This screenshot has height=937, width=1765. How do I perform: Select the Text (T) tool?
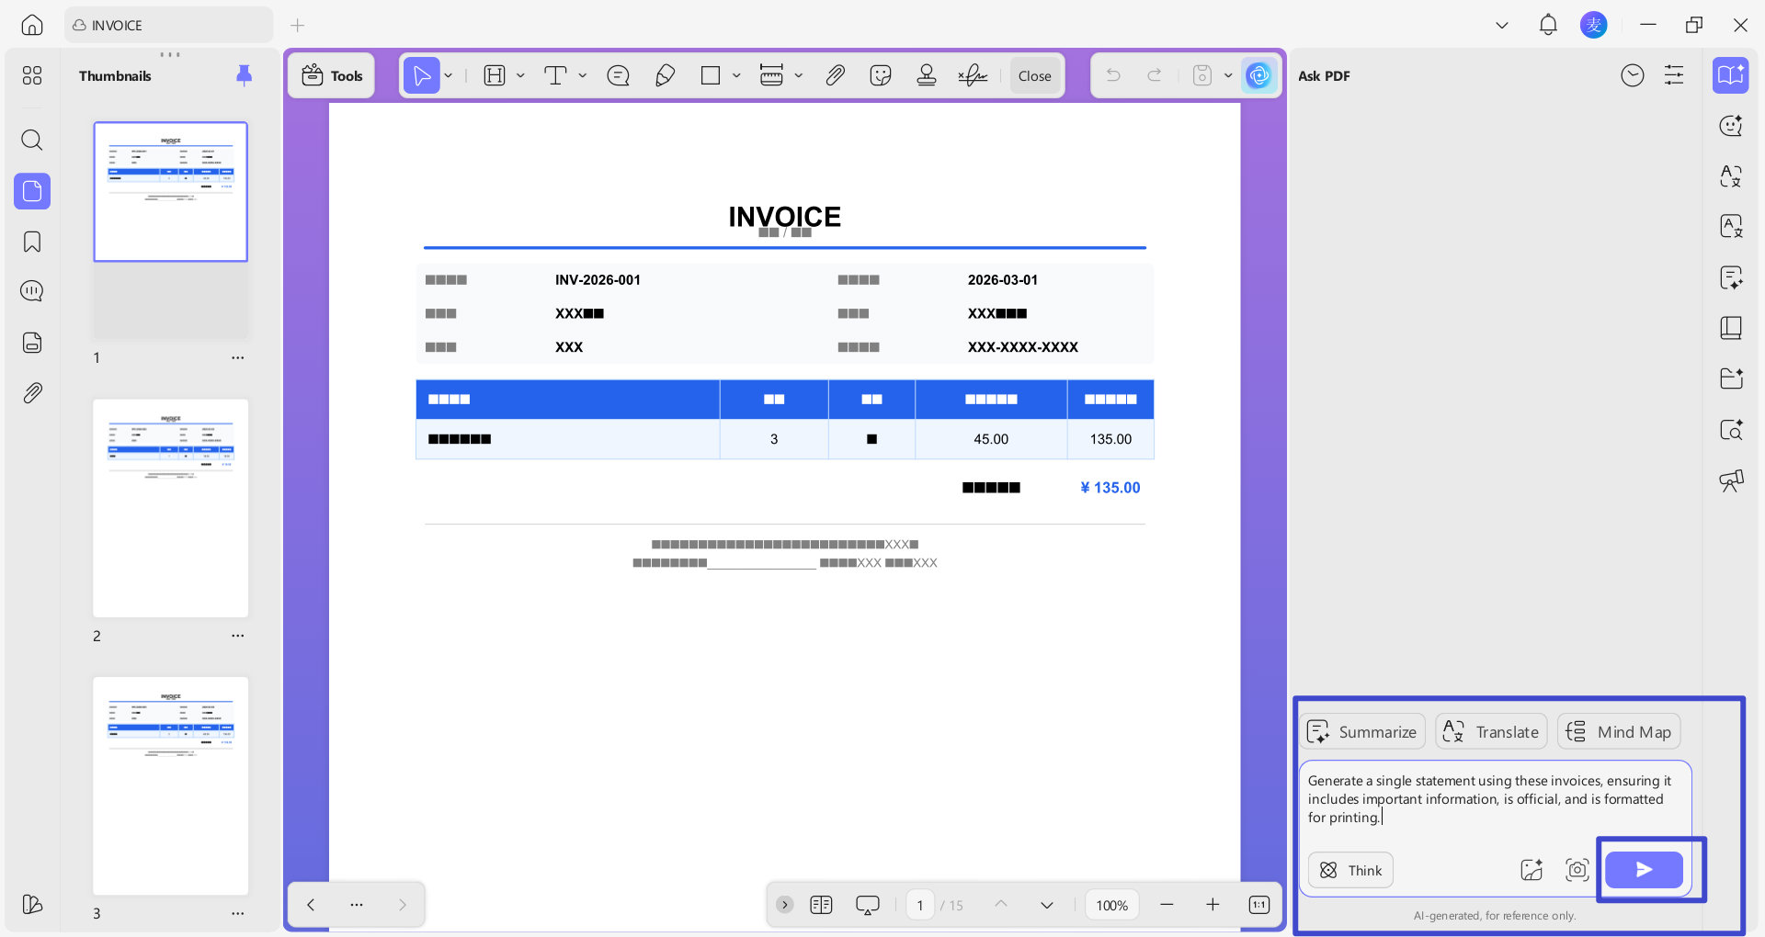[x=555, y=75]
